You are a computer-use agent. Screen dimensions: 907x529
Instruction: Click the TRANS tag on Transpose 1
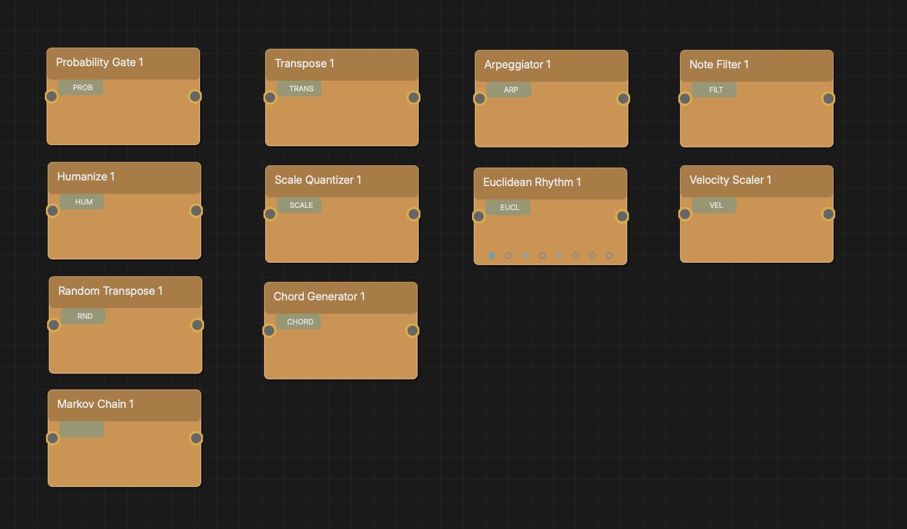point(299,89)
